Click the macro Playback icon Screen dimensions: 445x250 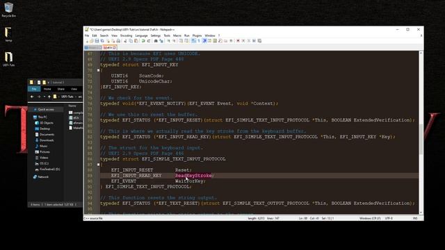pyautogui.click(x=249, y=41)
